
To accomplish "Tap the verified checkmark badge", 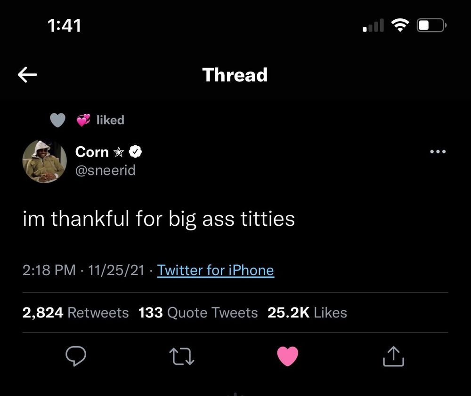I will tap(135, 151).
